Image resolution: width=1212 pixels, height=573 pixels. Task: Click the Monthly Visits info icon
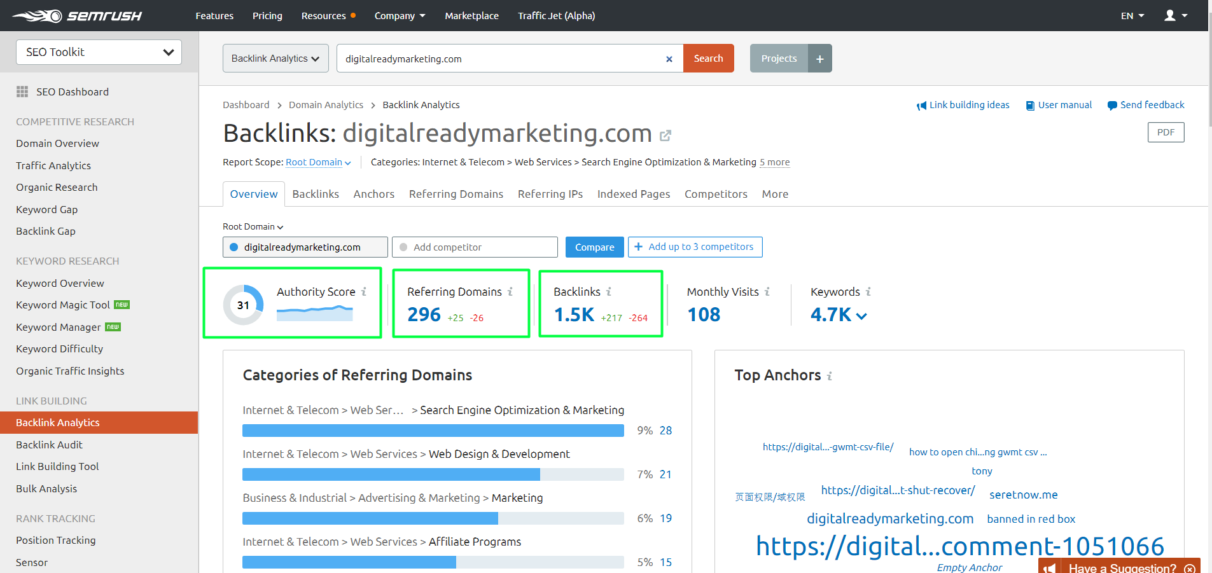click(767, 292)
